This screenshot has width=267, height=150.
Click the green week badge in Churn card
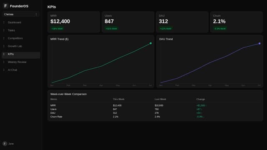coord(220,29)
